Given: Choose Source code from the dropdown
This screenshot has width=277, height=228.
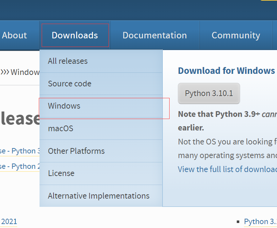Looking at the screenshot, I should tap(70, 84).
